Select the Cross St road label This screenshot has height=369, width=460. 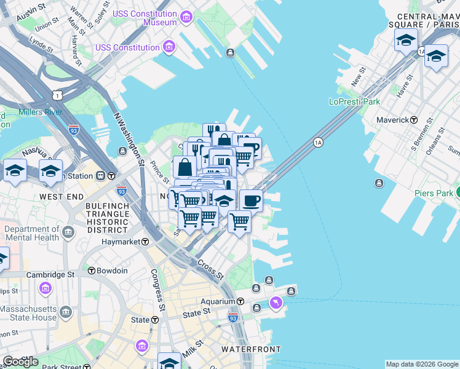[211, 269]
